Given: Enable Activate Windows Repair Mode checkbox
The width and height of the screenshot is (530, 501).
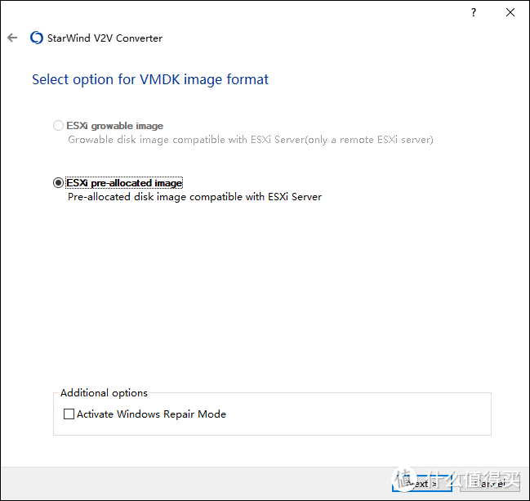Looking at the screenshot, I should 69,414.
